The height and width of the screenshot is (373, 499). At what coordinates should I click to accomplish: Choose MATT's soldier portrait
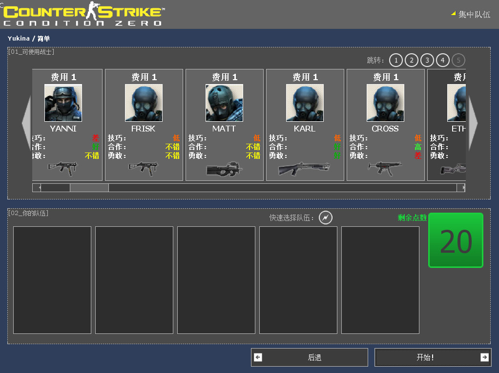[x=224, y=103]
